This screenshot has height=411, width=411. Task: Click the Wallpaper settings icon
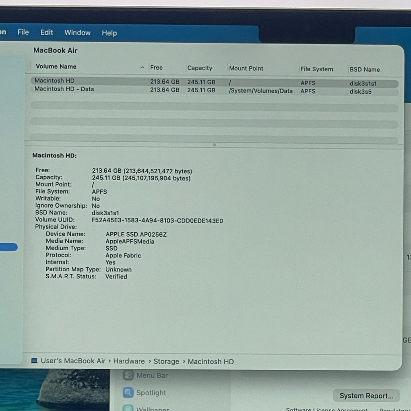tap(128, 408)
